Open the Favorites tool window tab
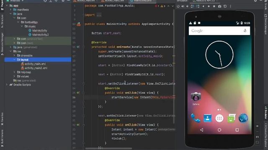This screenshot has width=268, height=150. [x=2, y=119]
